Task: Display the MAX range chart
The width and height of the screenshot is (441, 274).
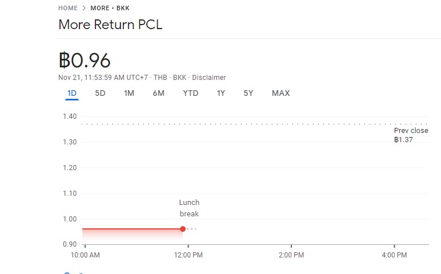Action: (x=280, y=93)
